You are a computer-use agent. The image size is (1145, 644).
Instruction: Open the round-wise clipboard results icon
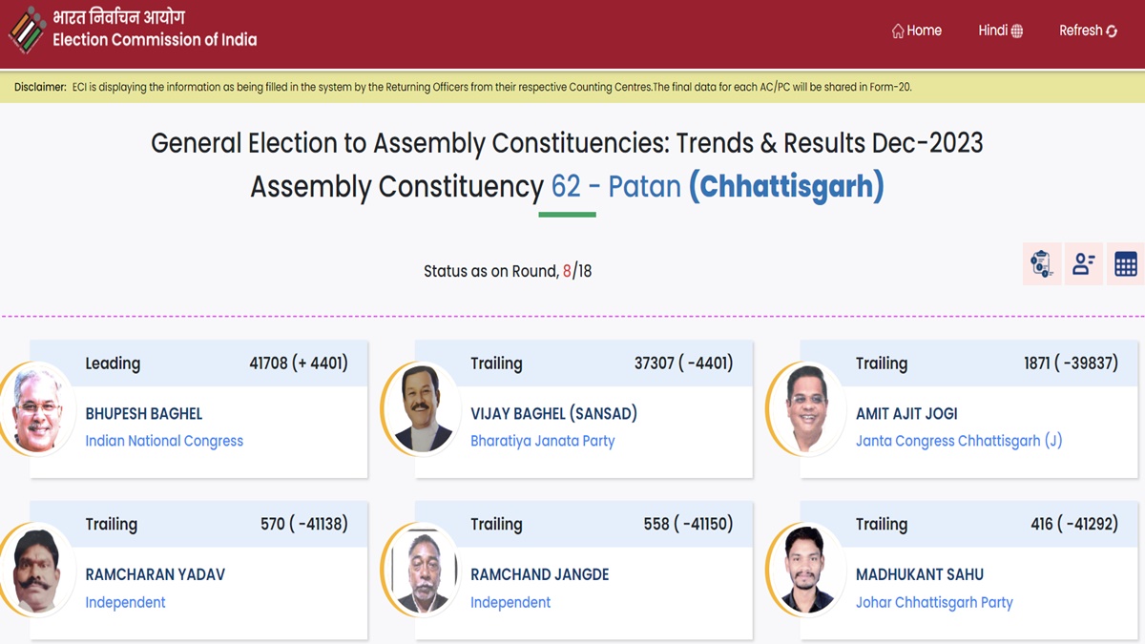click(1041, 264)
